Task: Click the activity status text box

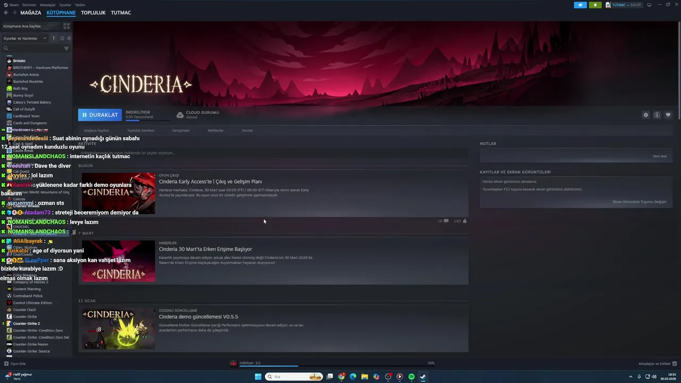Action: (x=273, y=153)
